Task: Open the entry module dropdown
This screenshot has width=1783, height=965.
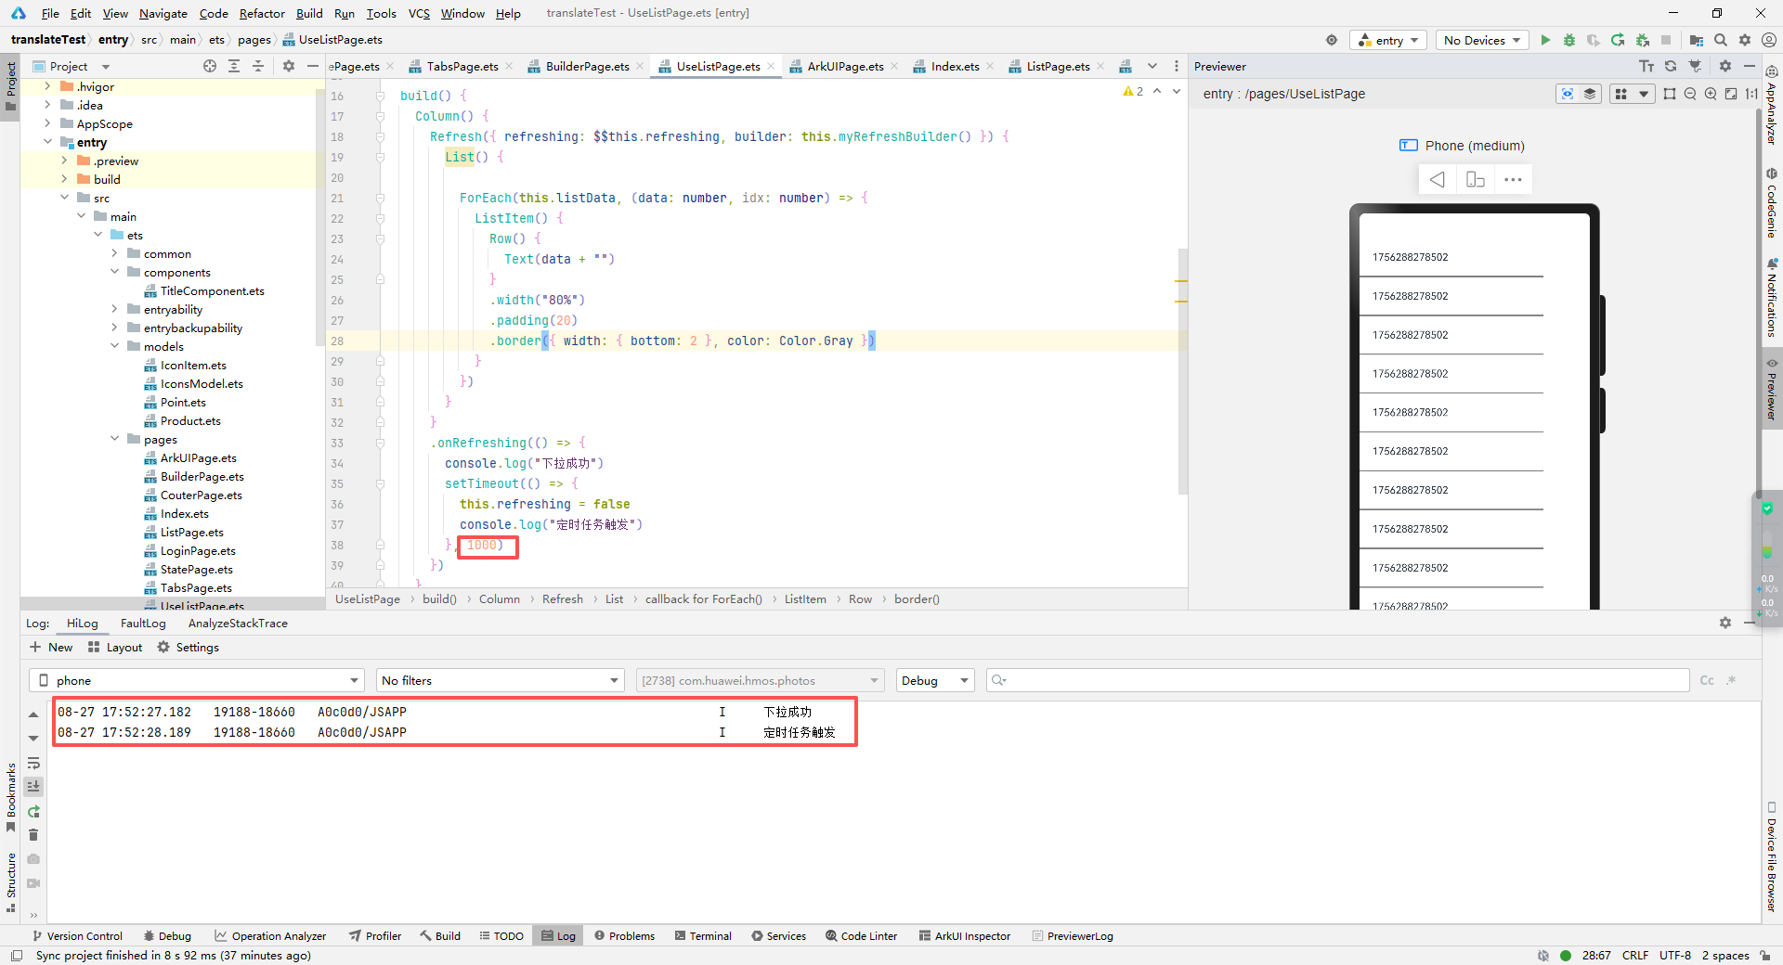Action: tap(1388, 40)
